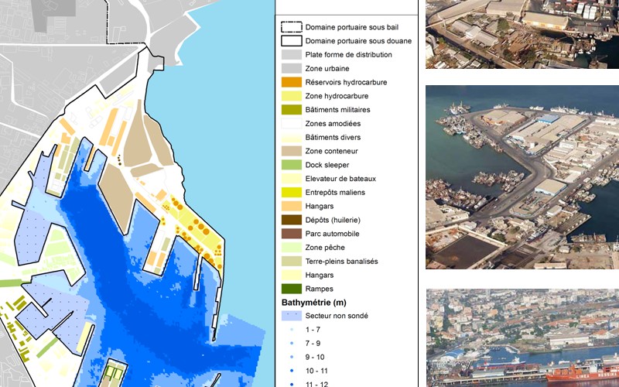Select the 10 - 11 depth dot symbol
This screenshot has height=387, width=619.
tap(290, 372)
